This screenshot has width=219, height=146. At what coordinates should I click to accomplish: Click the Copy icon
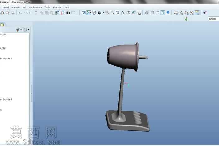(x=41, y=13)
